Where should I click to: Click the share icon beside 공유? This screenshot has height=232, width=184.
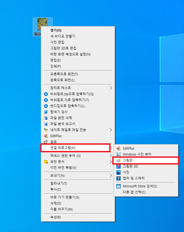[46, 142]
